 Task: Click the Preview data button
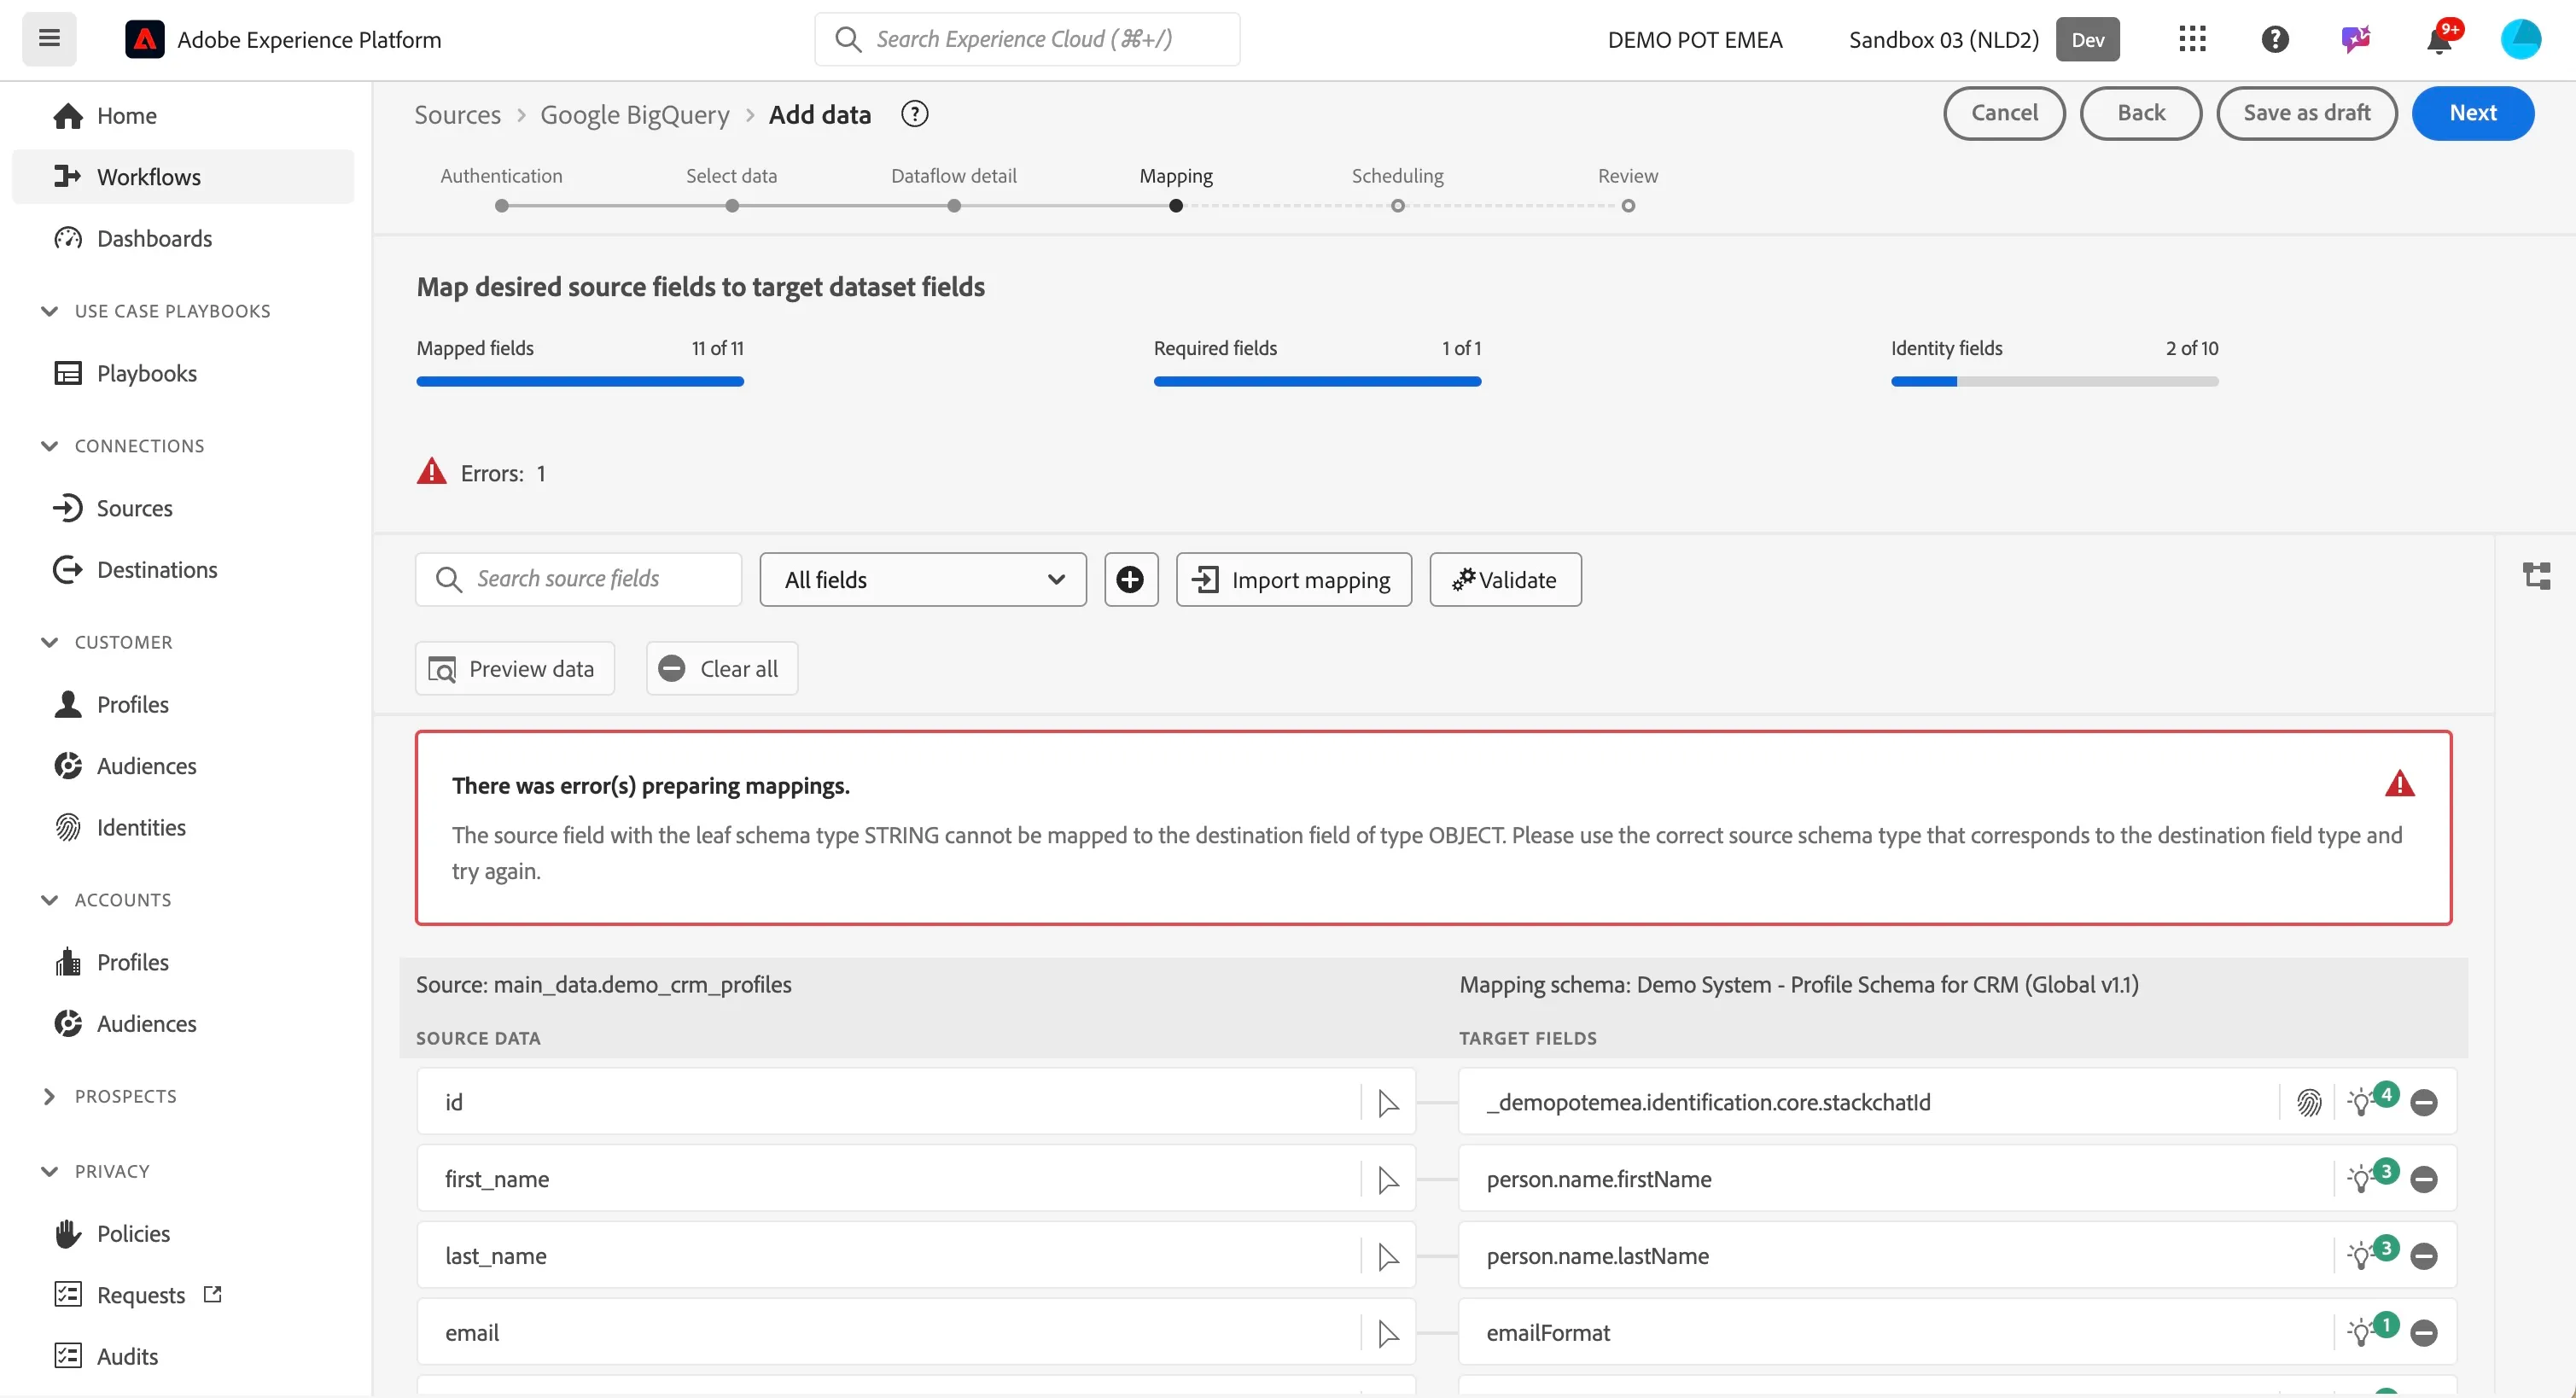[514, 668]
